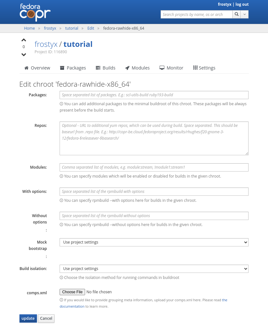Image resolution: width=268 pixels, height=329 pixels.
Task: Switch to the Builds tab
Action: pos(105,68)
